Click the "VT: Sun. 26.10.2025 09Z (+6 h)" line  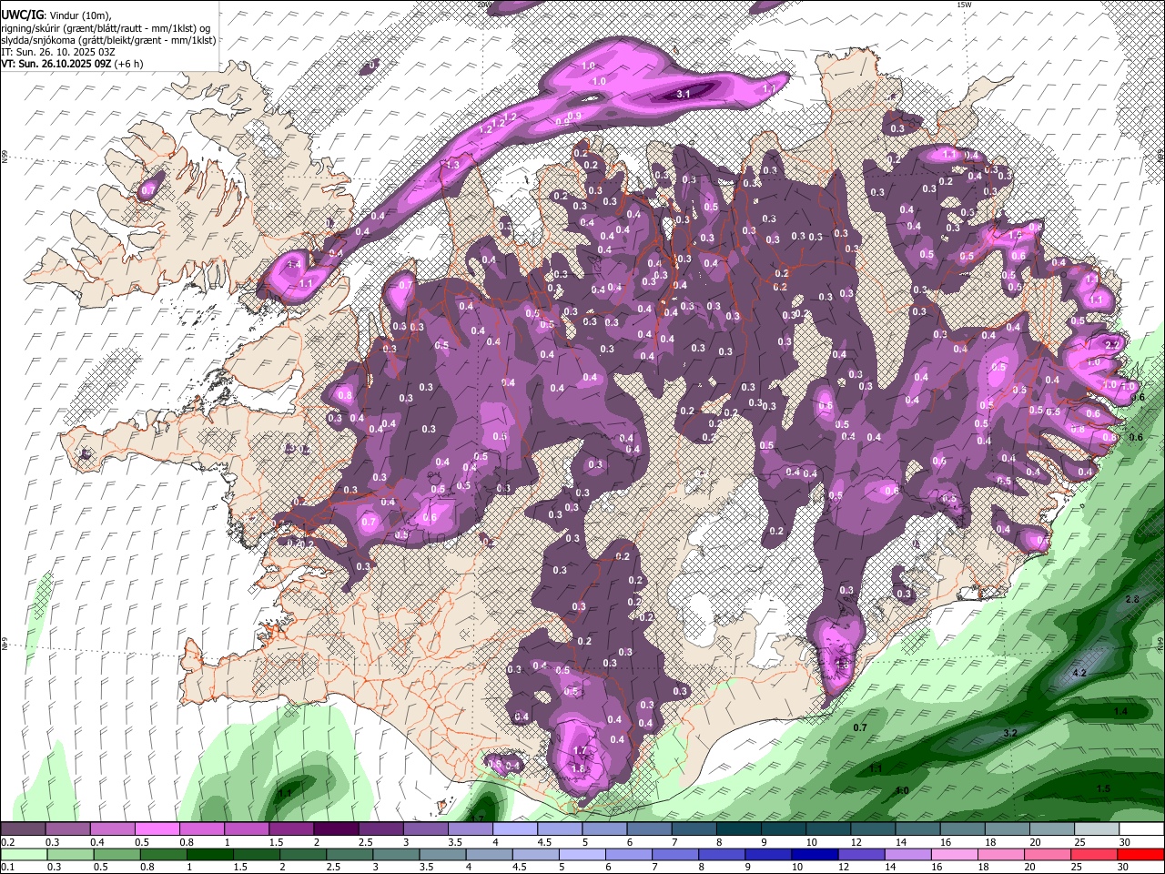pyautogui.click(x=73, y=65)
